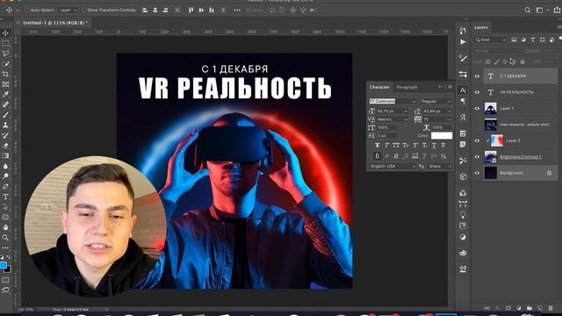This screenshot has height=316, width=562.
Task: Toggle the faux bold style button
Action: [377, 145]
